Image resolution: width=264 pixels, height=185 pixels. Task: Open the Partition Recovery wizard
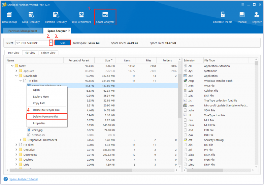click(56, 17)
